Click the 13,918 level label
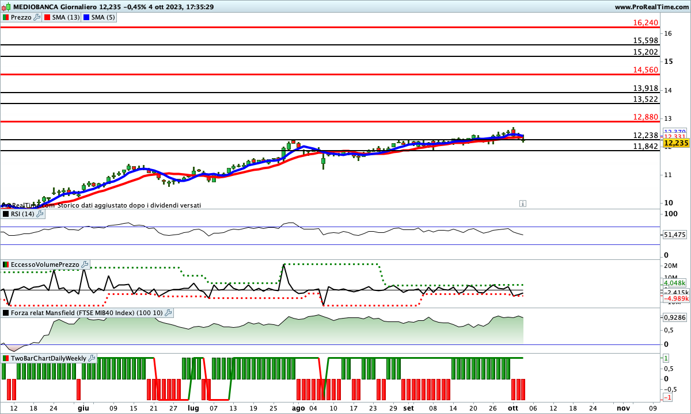 coord(645,88)
